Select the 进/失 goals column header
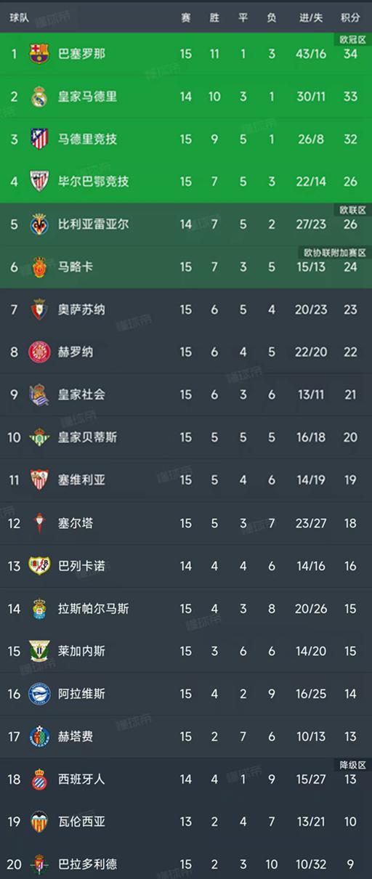This screenshot has width=372, height=879. pos(311,17)
